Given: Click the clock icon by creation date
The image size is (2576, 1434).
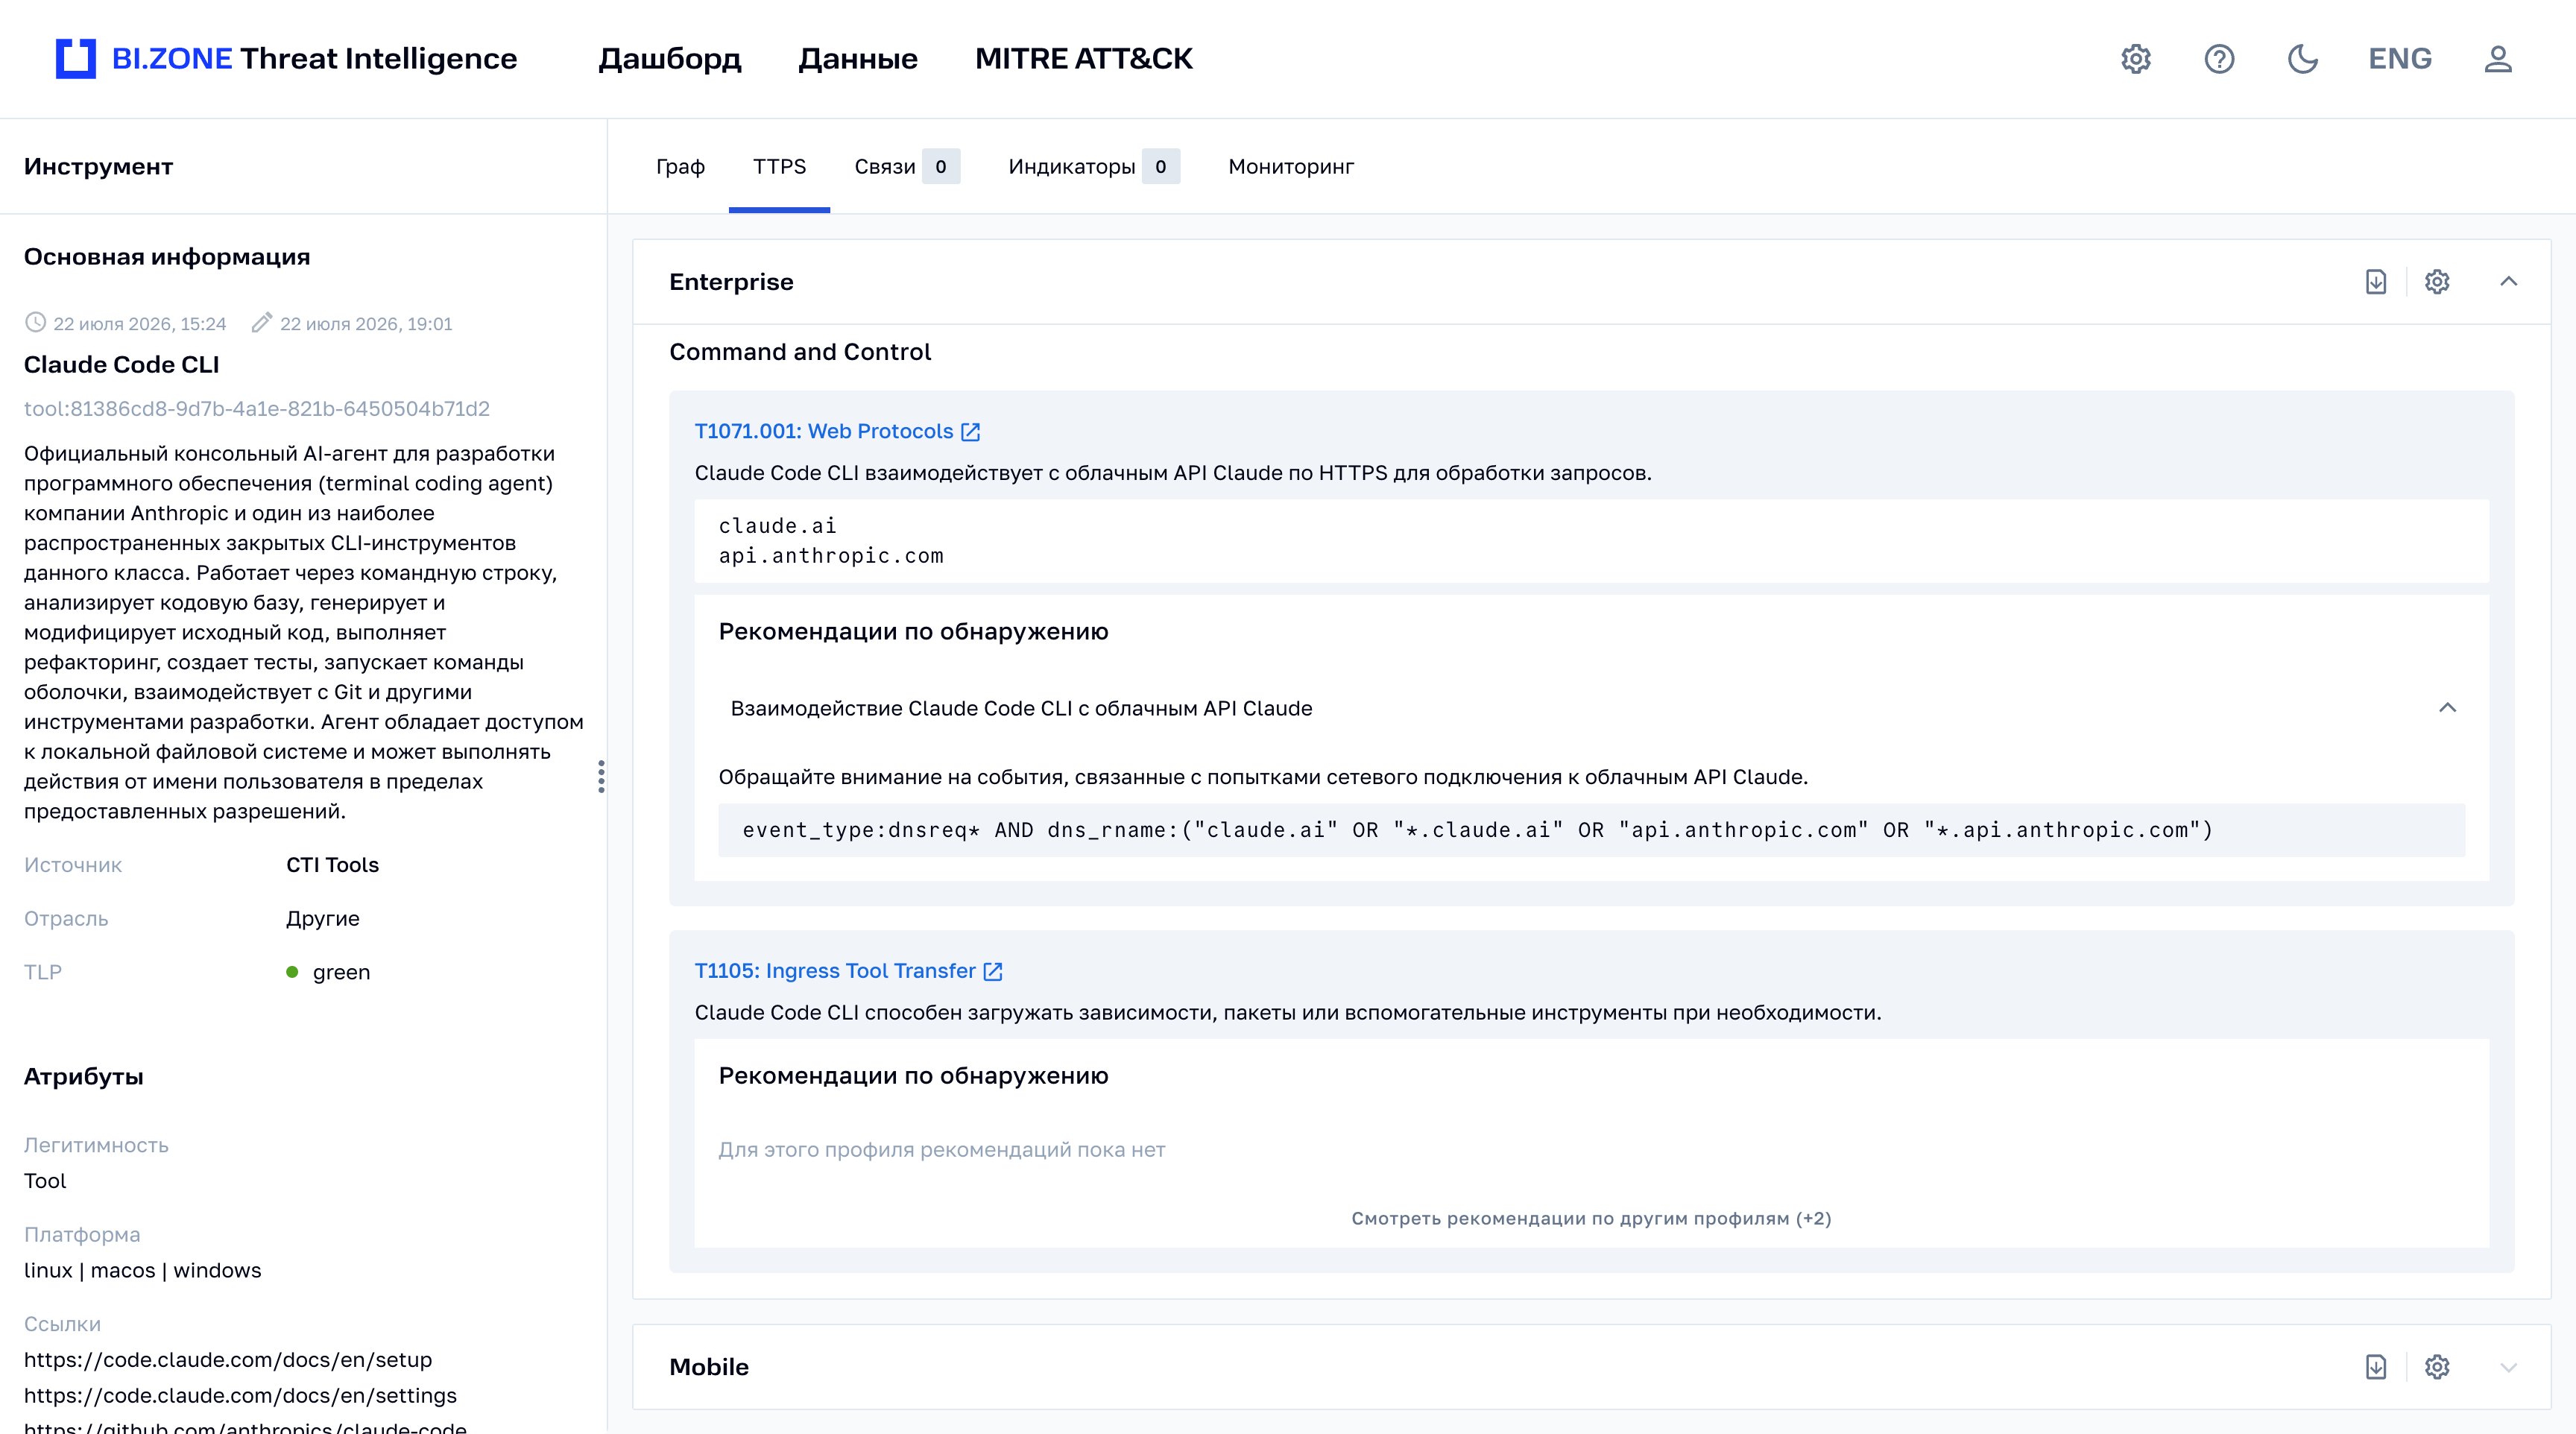Looking at the screenshot, I should point(35,322).
